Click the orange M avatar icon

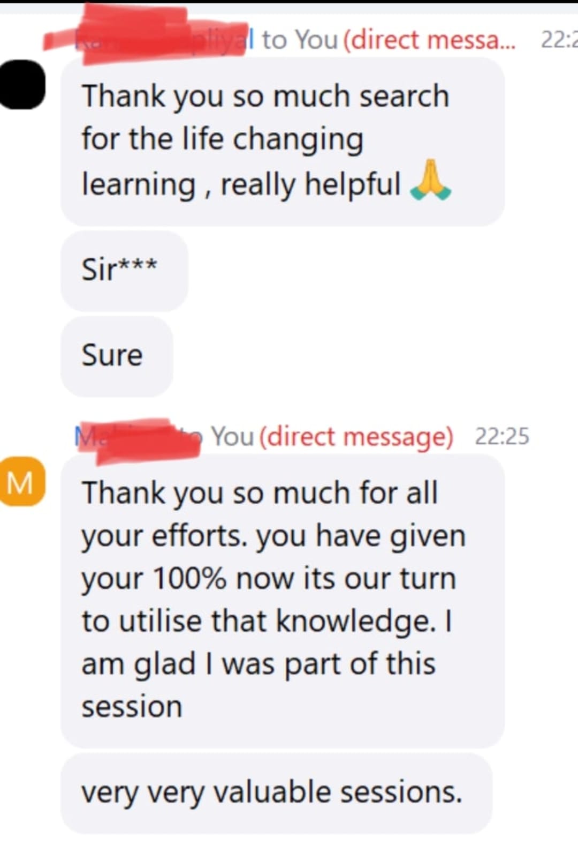pos(22,481)
